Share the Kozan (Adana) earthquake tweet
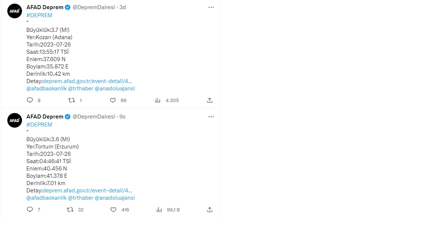 point(210,100)
